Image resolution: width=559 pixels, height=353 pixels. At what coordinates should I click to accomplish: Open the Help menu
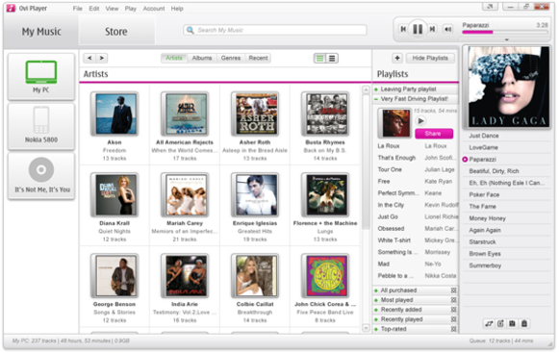click(177, 9)
